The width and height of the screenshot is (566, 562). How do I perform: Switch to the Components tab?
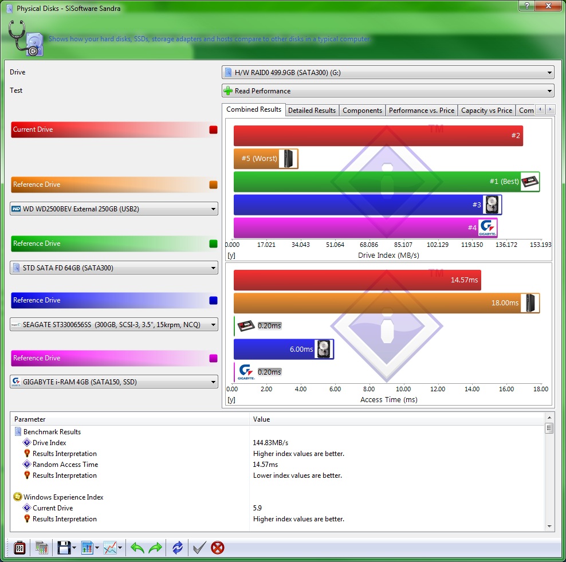(x=362, y=111)
